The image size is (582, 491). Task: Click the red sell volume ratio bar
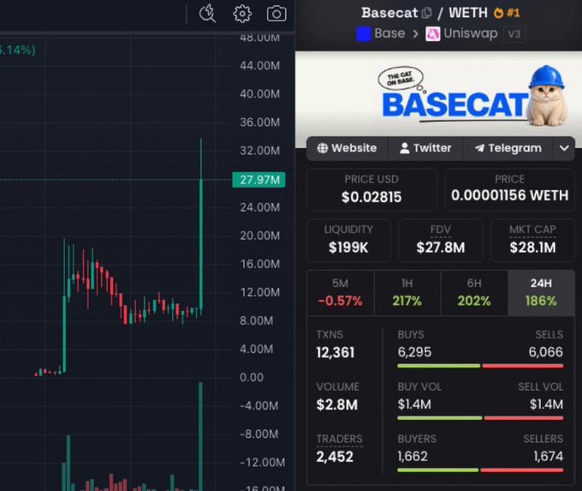(524, 418)
